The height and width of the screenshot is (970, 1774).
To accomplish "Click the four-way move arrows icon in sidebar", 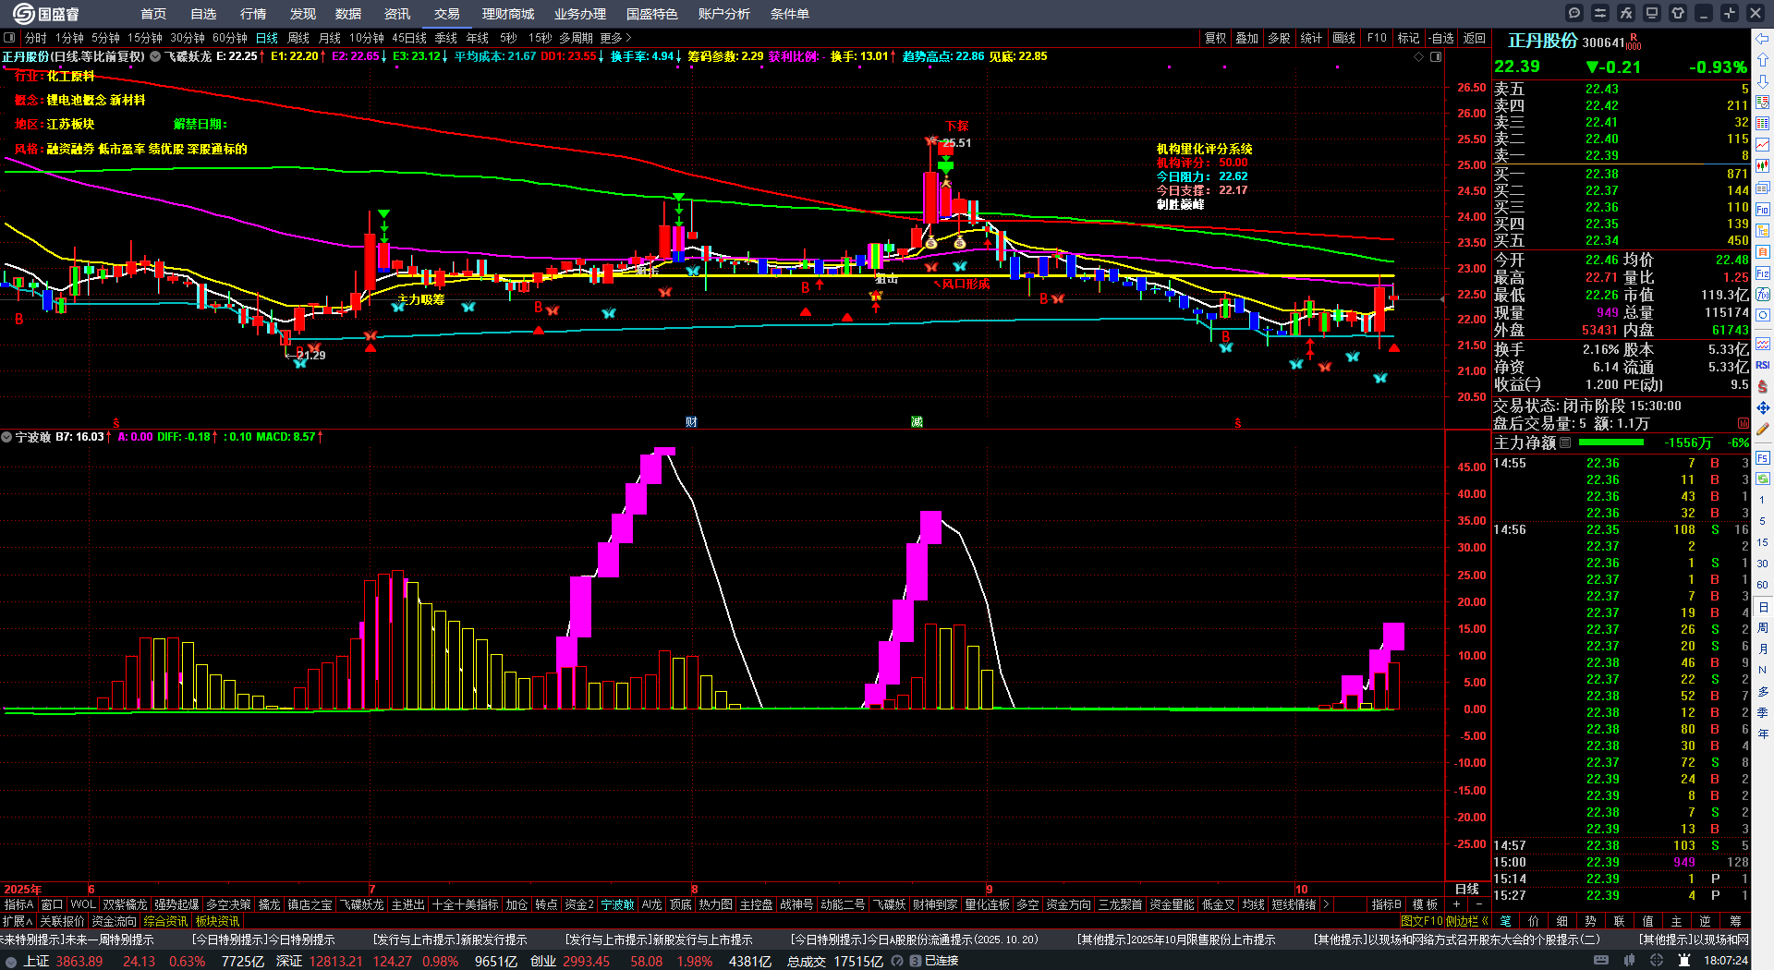I will click(x=1763, y=407).
